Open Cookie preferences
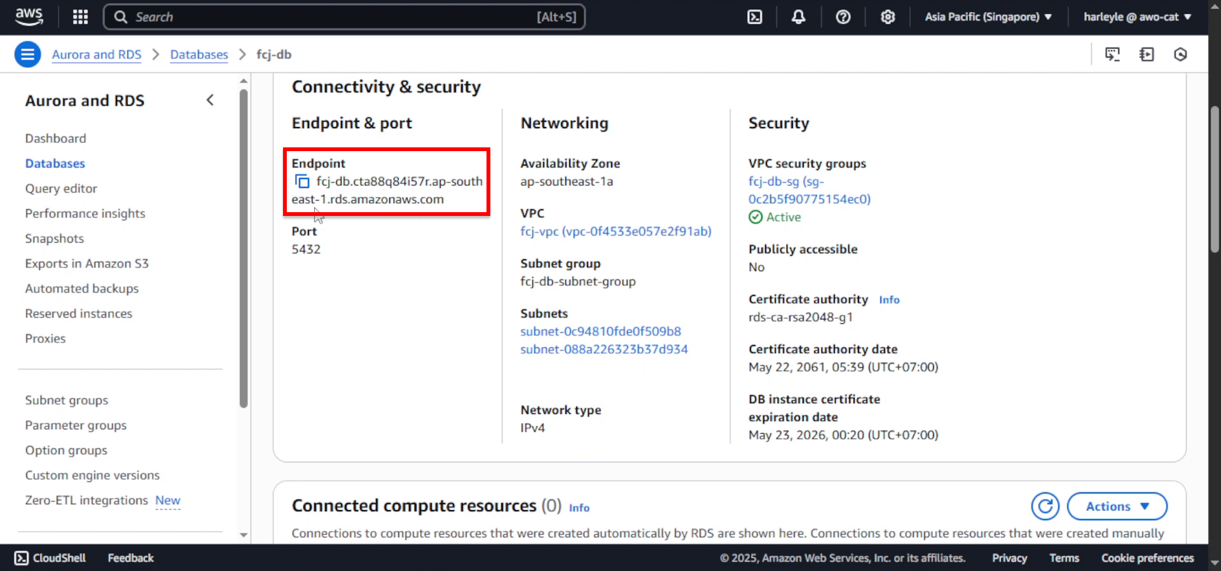Viewport: 1221px width, 571px height. tap(1147, 558)
